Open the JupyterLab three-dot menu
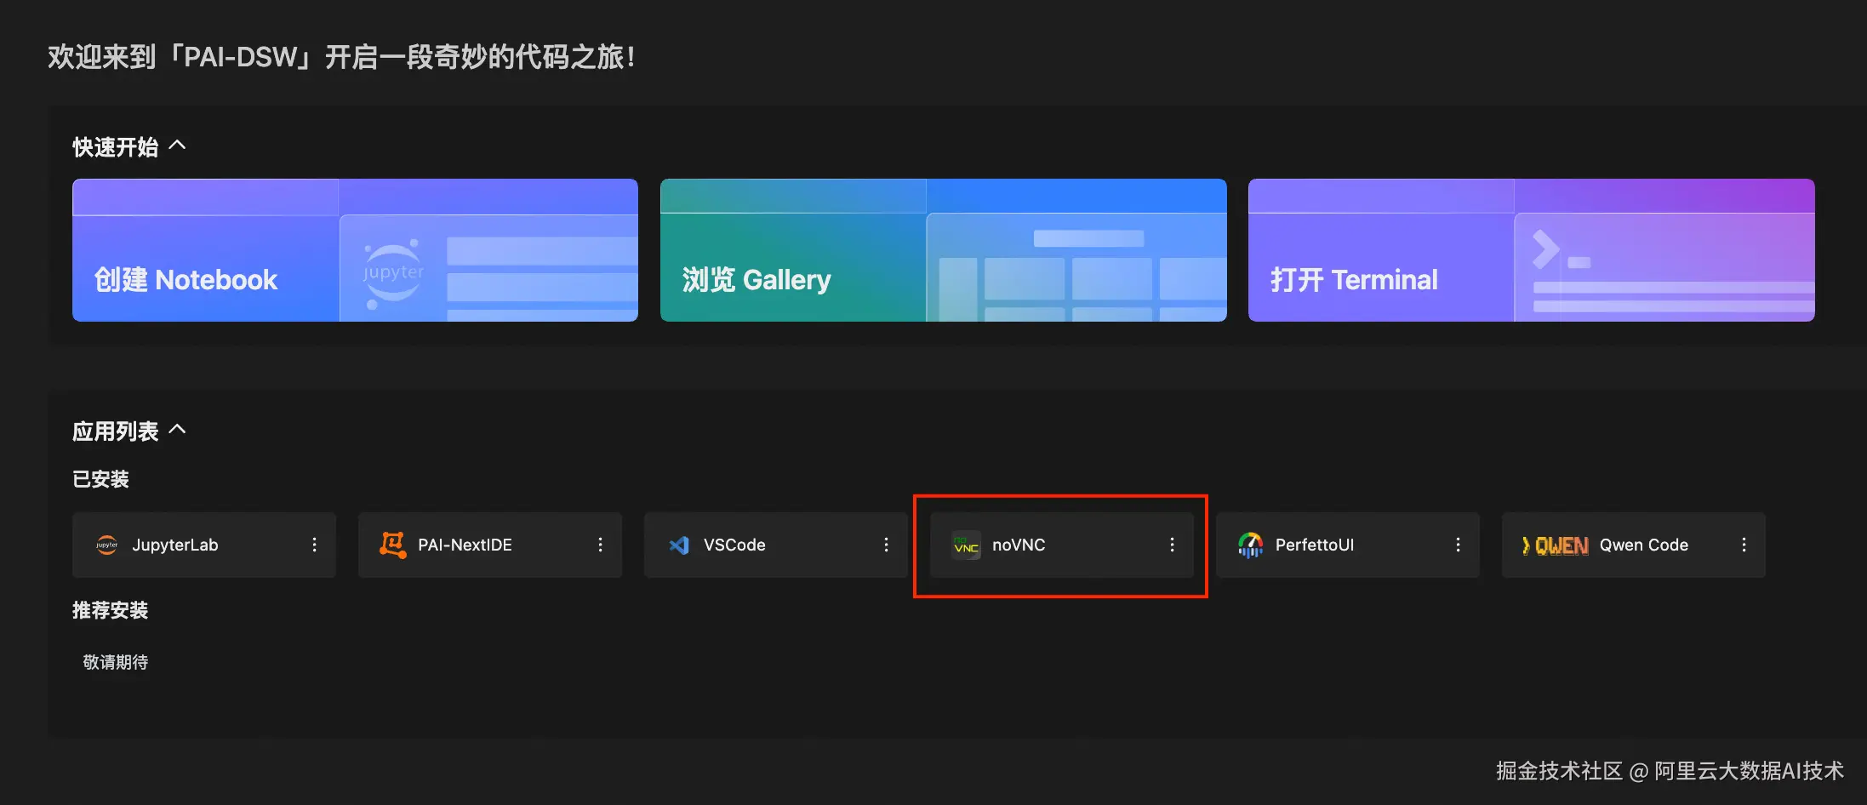1867x805 pixels. 314,545
